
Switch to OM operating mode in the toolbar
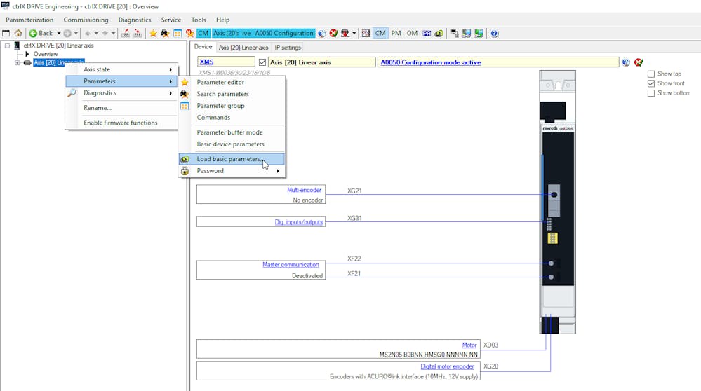coord(412,33)
